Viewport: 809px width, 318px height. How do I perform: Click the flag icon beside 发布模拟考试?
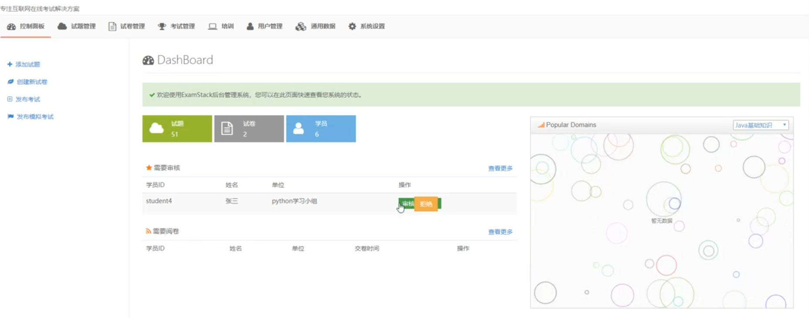tap(10, 117)
